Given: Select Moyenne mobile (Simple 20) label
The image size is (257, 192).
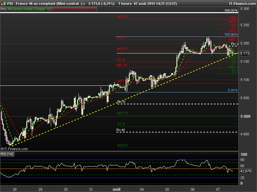Looking at the screenshot, I should pyautogui.click(x=75, y=9).
